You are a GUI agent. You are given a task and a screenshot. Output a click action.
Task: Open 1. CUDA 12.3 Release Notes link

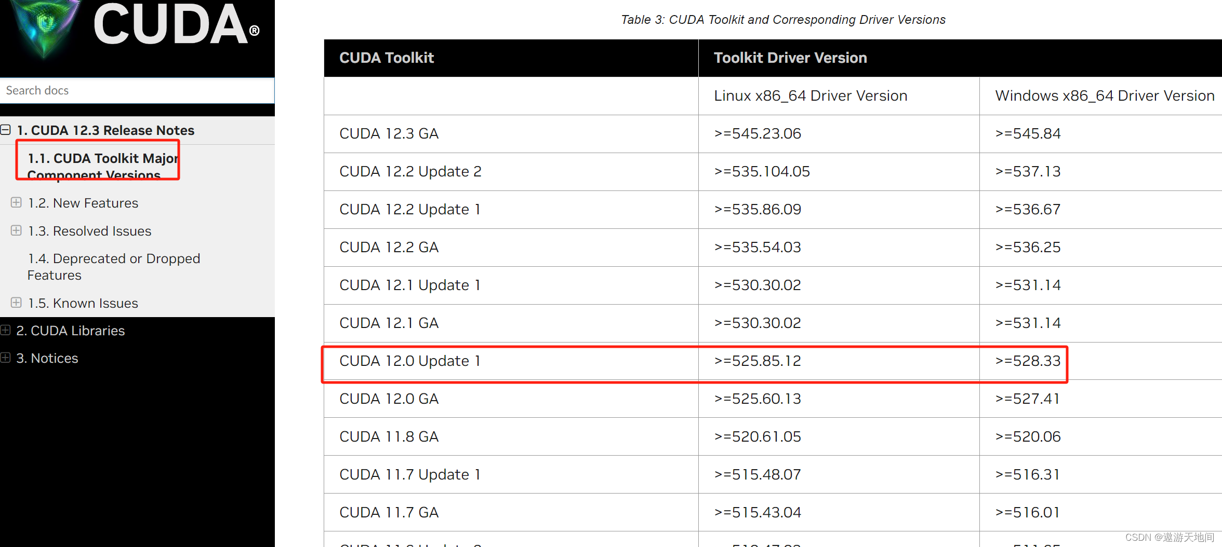(x=106, y=130)
